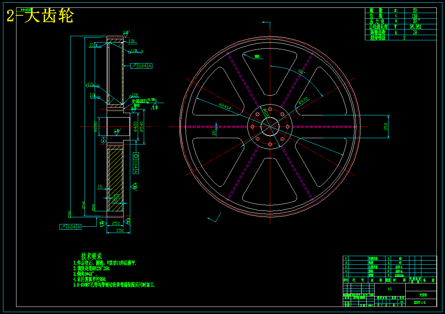Select the '20' dimension left of the hub
445x314 pixels.
click(x=214, y=133)
